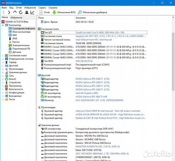Select the IPMI tree item
The image size is (175, 161).
[x=15, y=38]
